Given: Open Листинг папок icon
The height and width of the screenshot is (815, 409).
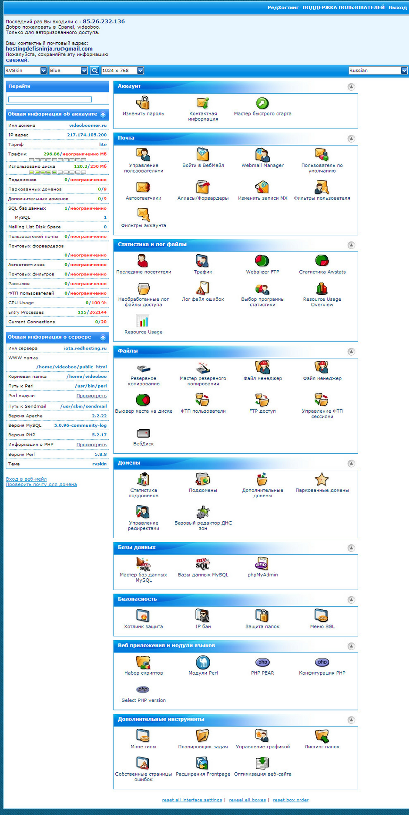Looking at the screenshot, I should (322, 736).
